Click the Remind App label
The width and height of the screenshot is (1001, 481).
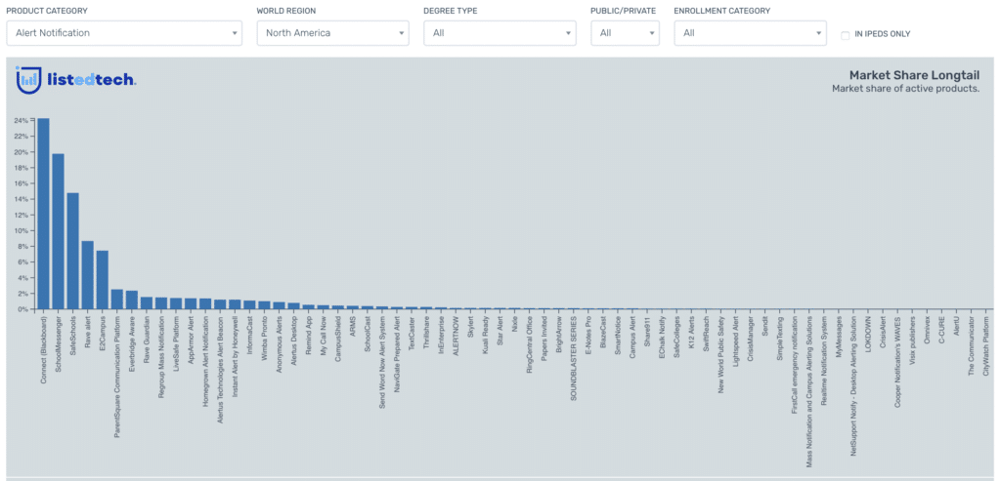308,335
